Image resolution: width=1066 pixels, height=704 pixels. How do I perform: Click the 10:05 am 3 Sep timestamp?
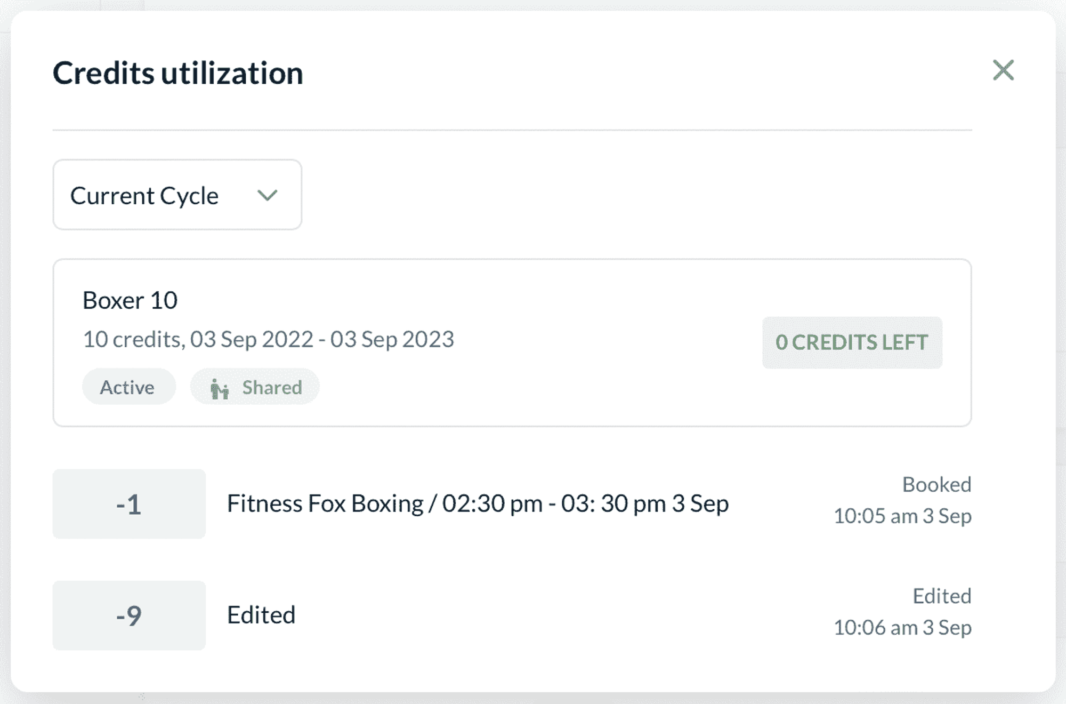click(x=902, y=516)
